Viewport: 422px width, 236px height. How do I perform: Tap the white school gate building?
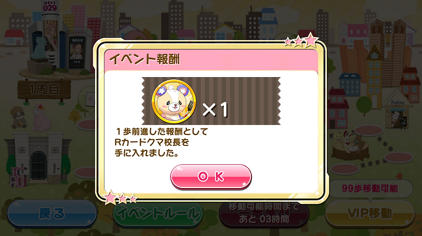point(38,158)
